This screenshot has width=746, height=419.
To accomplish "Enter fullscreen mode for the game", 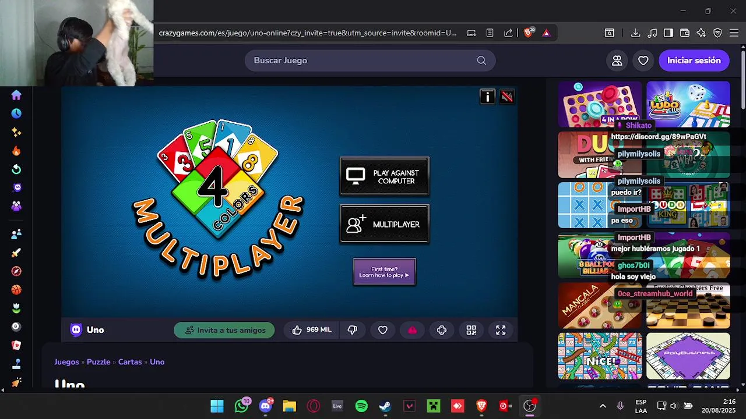I will [501, 330].
